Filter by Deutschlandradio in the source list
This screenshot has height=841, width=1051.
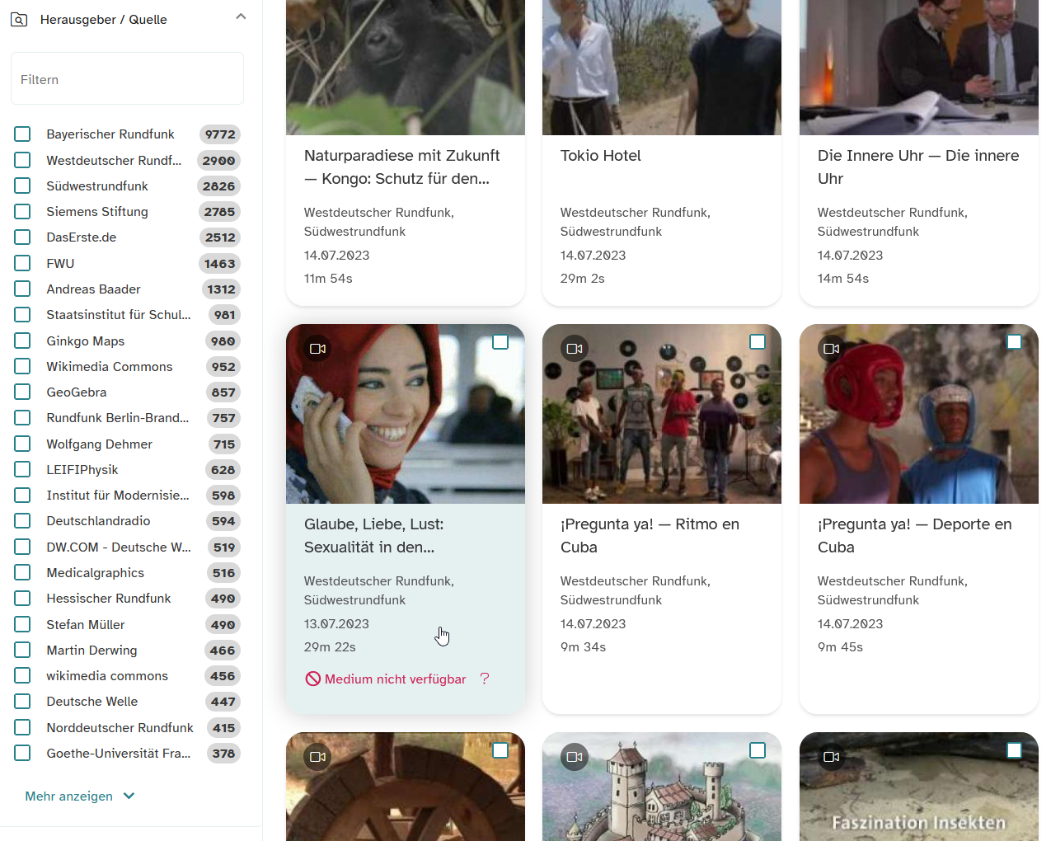[x=22, y=521]
